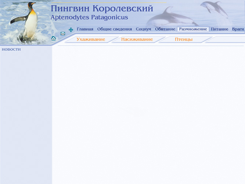Click the Пингвин Королевский site title
Image resolution: width=245 pixels, height=184 pixels.
tap(102, 8)
